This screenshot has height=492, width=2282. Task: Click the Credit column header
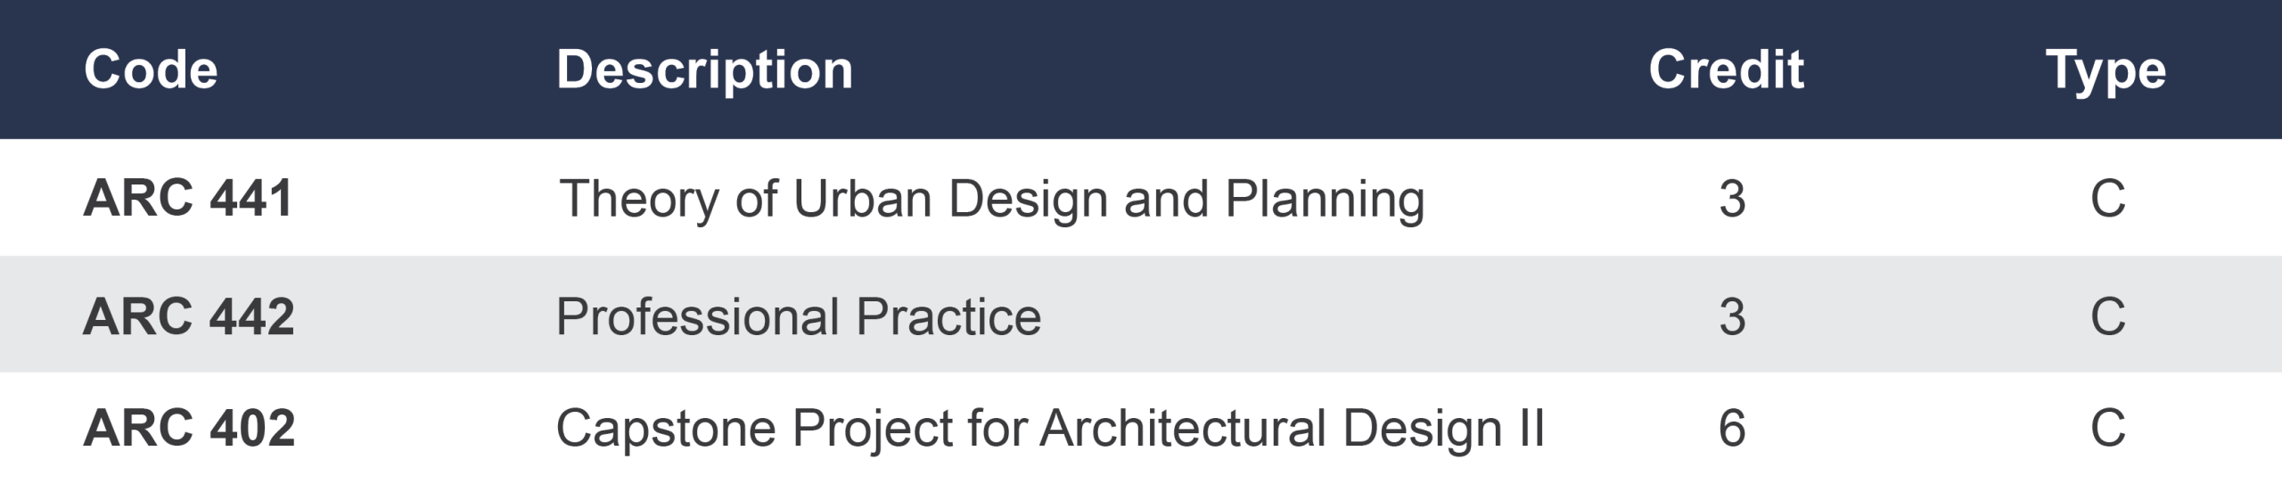pyautogui.click(x=1726, y=70)
